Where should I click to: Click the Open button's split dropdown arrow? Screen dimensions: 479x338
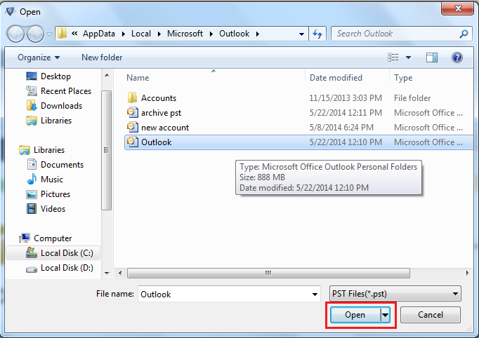pyautogui.click(x=385, y=315)
